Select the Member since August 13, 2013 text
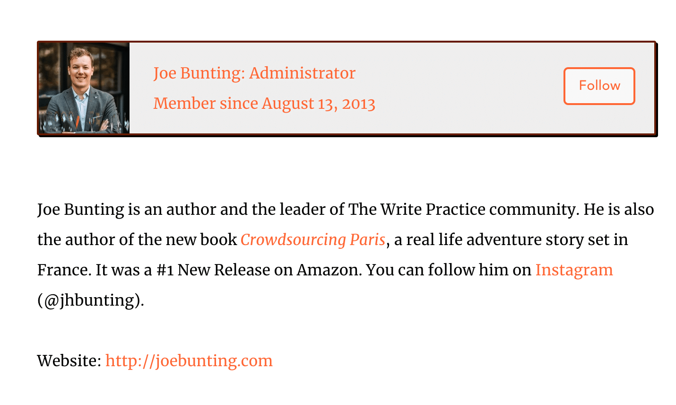 coord(264,103)
